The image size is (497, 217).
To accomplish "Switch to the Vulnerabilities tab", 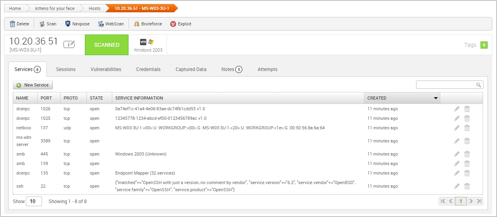I will click(x=106, y=69).
